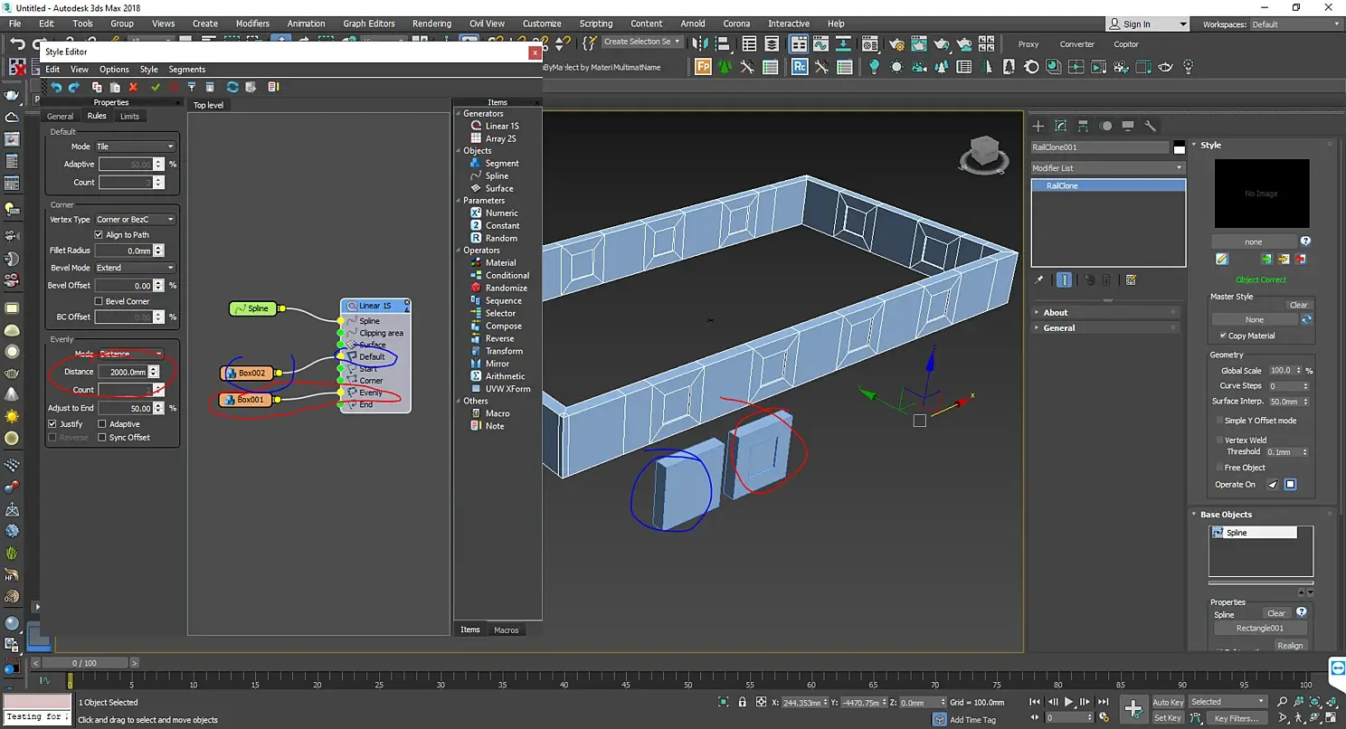Click the red X delete icon in Style Editor
This screenshot has height=729, width=1346.
point(133,87)
